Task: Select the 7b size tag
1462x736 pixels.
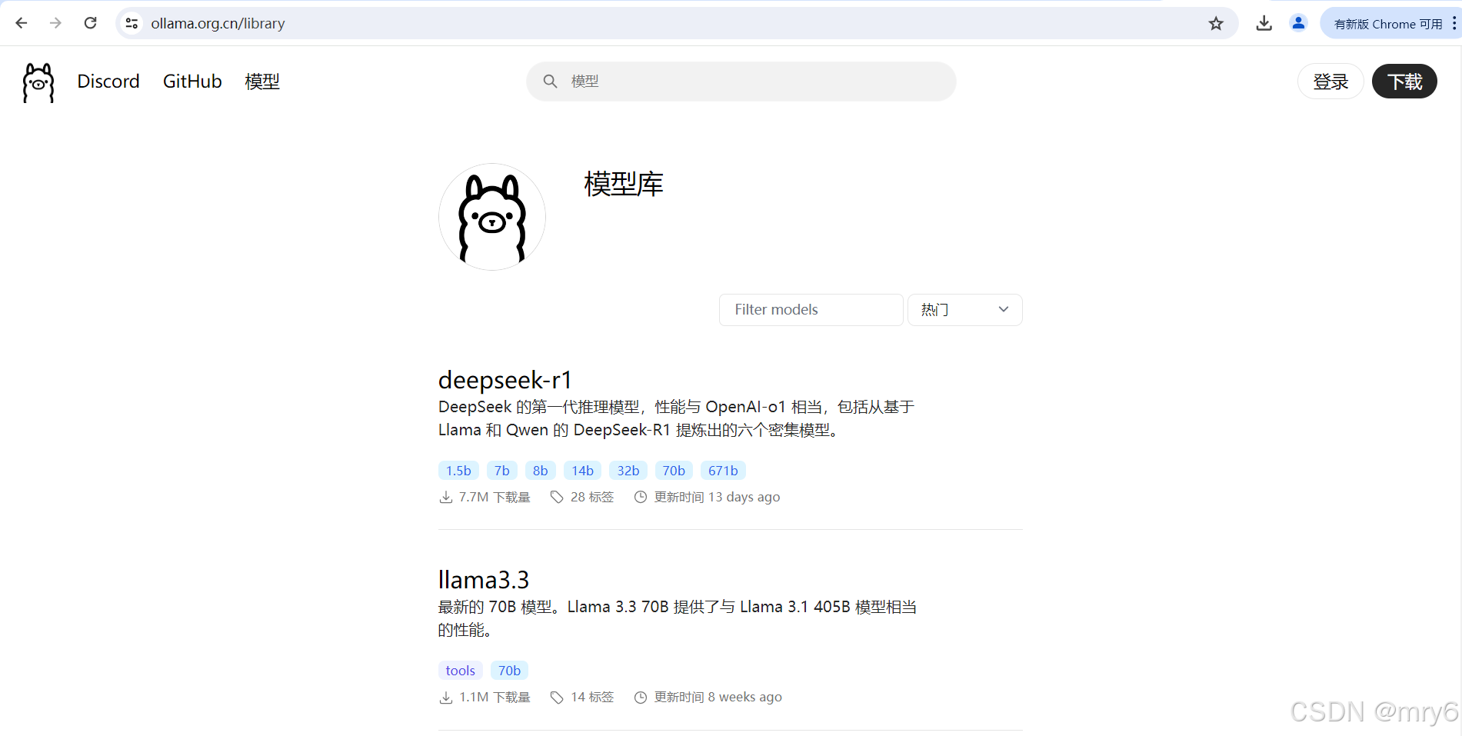Action: point(502,471)
